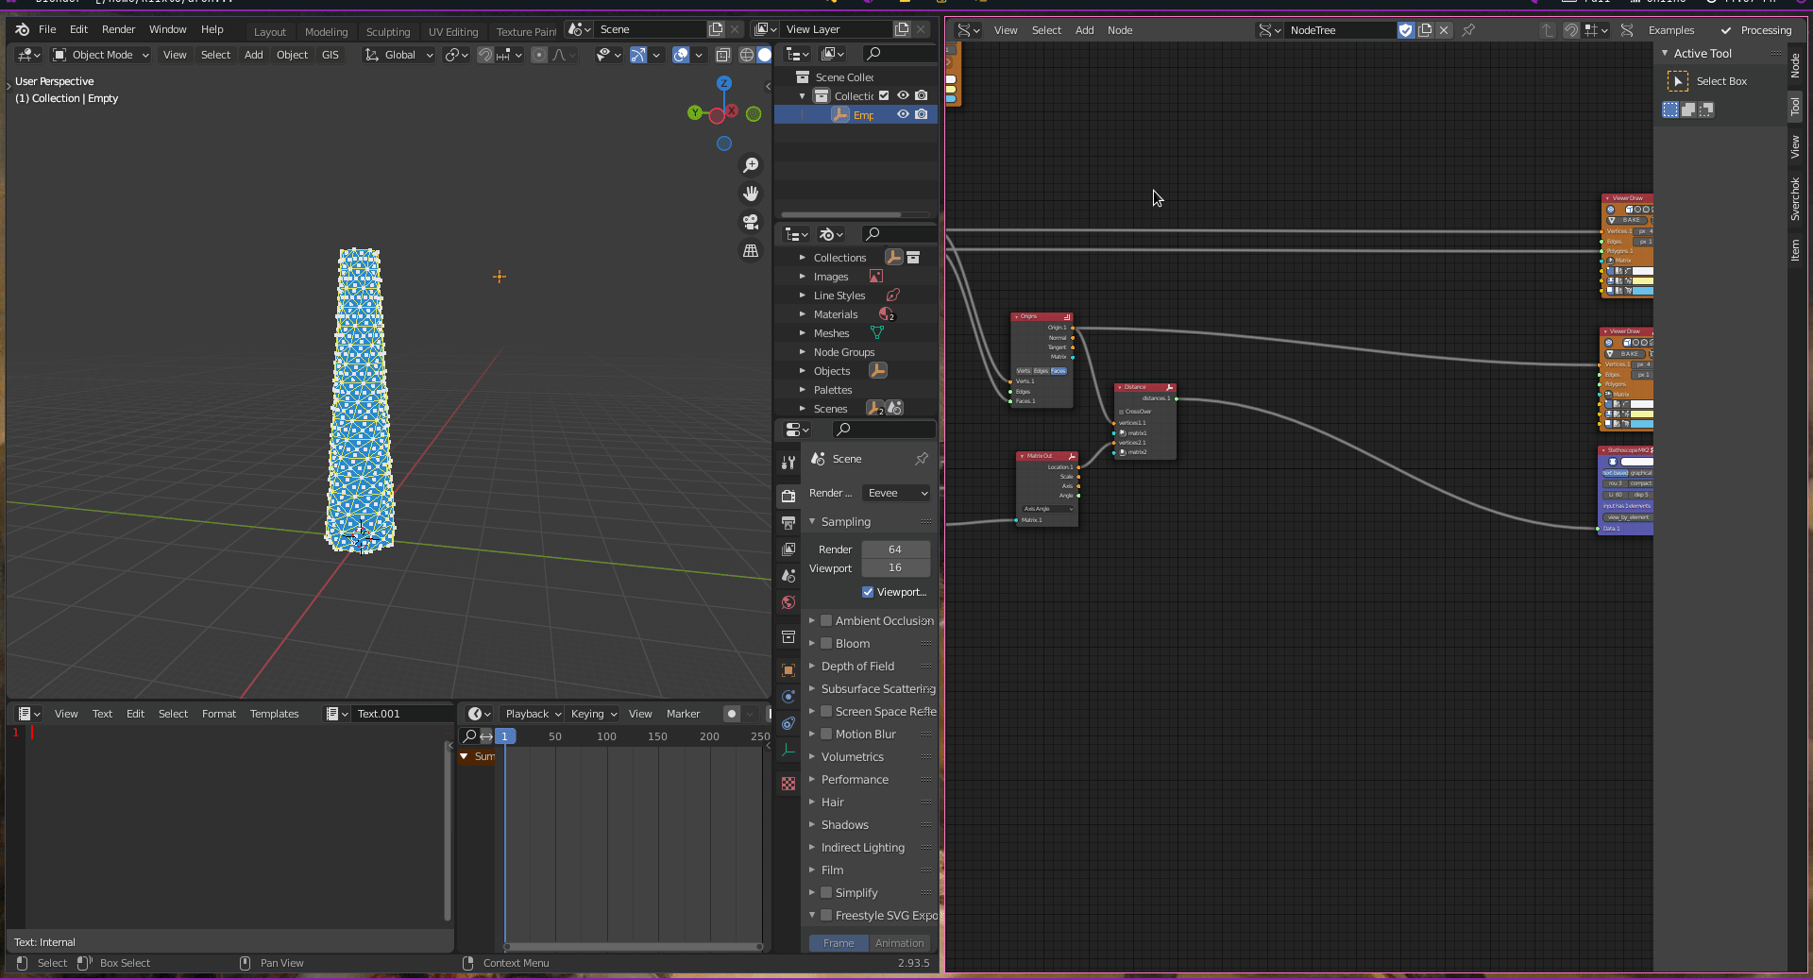Screen dimensions: 1813x980
Task: Click the hand pan view icon
Action: (x=751, y=194)
